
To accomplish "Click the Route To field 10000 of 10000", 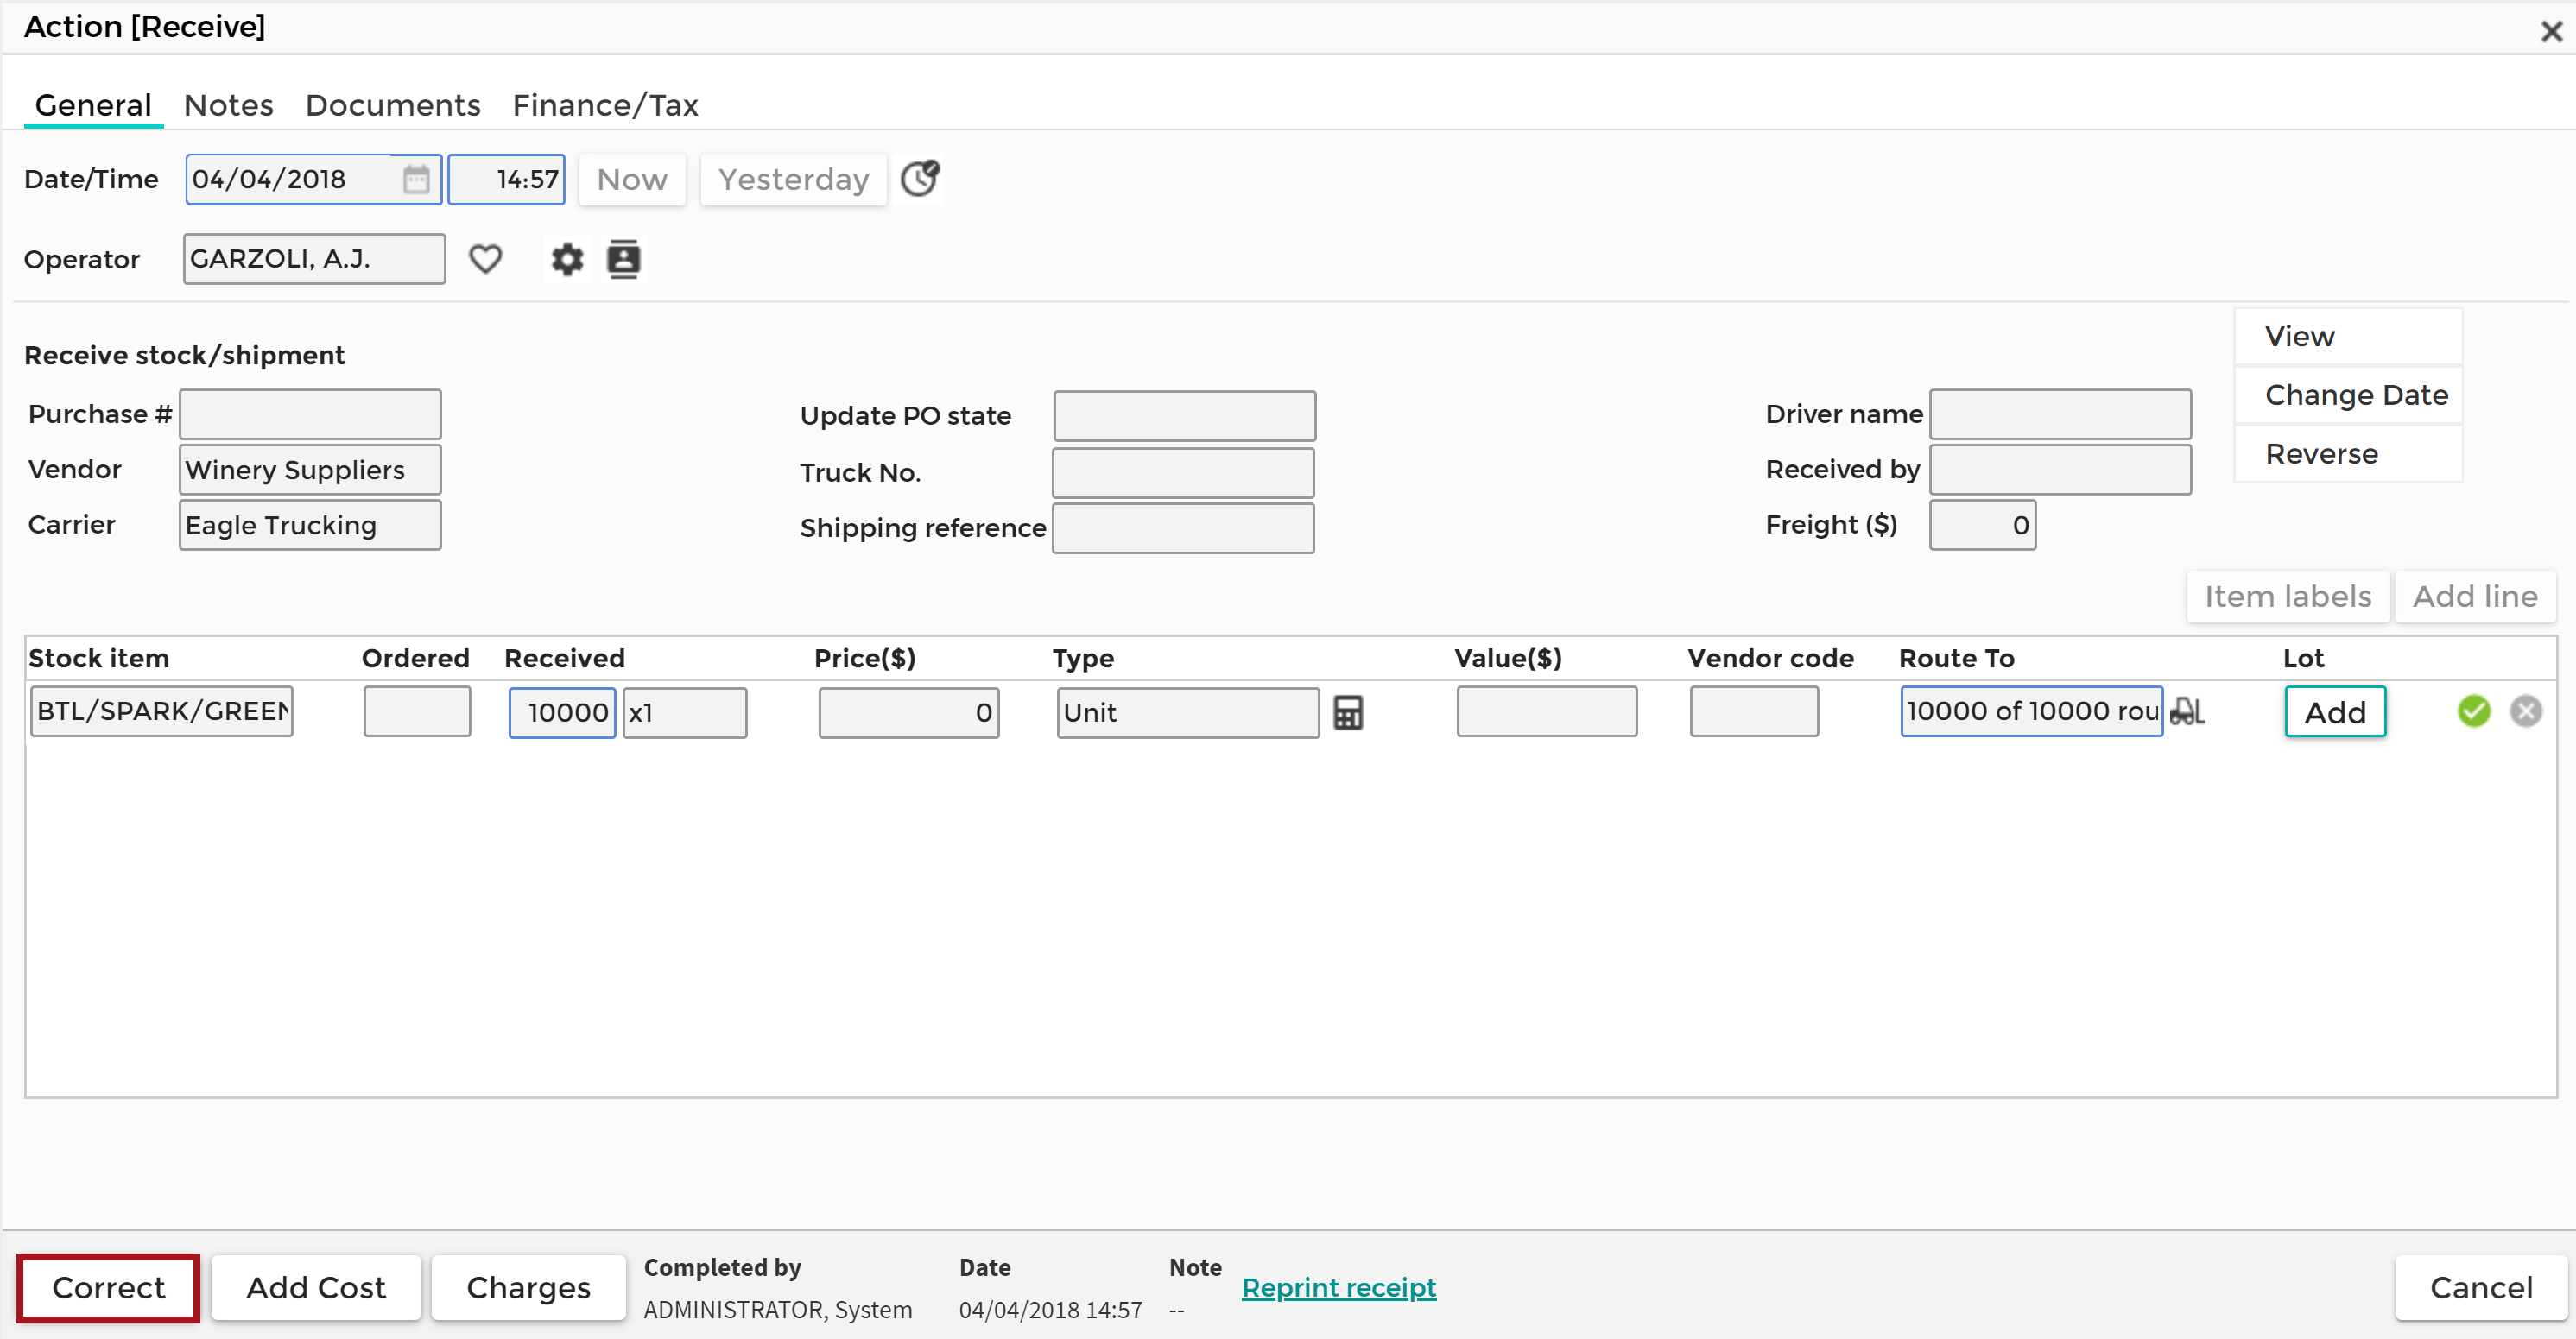I will click(2032, 711).
